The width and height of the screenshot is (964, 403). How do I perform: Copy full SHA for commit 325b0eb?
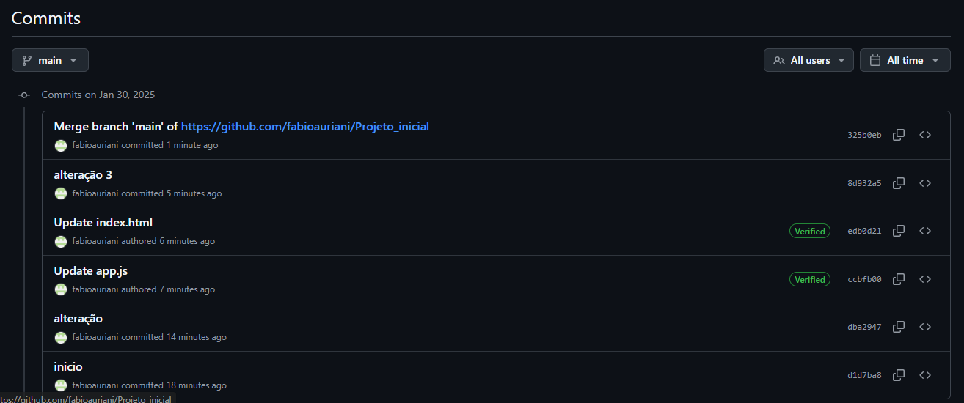pos(898,135)
